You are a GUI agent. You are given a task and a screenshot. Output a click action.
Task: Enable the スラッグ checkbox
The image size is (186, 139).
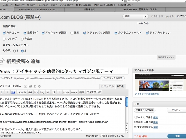click(x=4, y=39)
